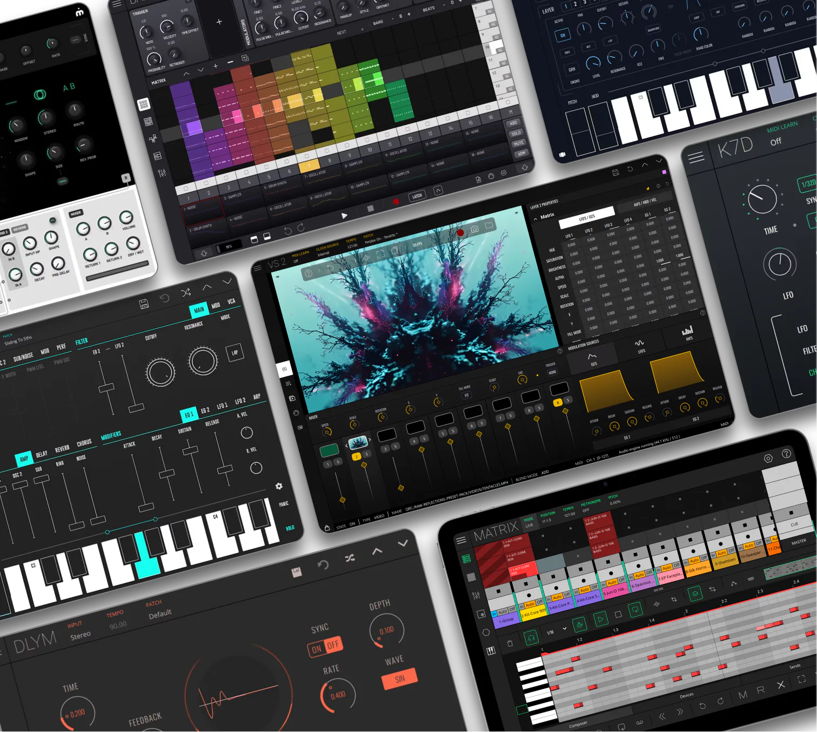
Task: Set DLYM SYNC toggle to OFF
Action: point(333,644)
